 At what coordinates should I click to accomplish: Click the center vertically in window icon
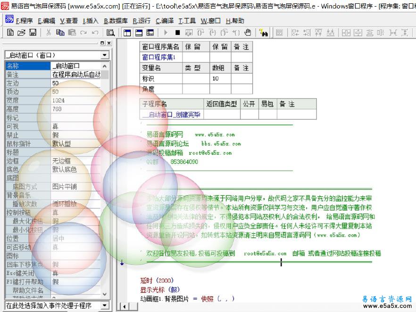click(x=358, y=33)
